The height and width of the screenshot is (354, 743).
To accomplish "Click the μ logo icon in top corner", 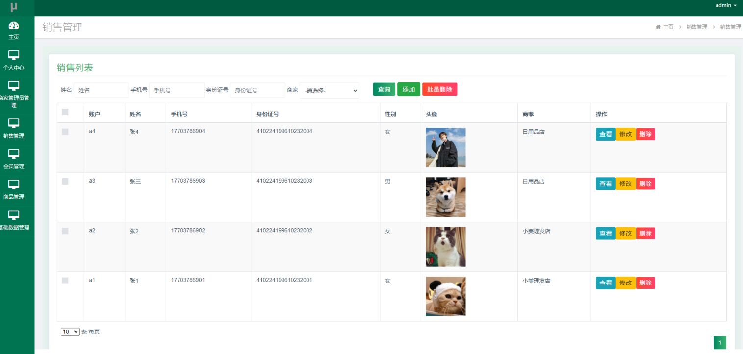I will tap(14, 7).
